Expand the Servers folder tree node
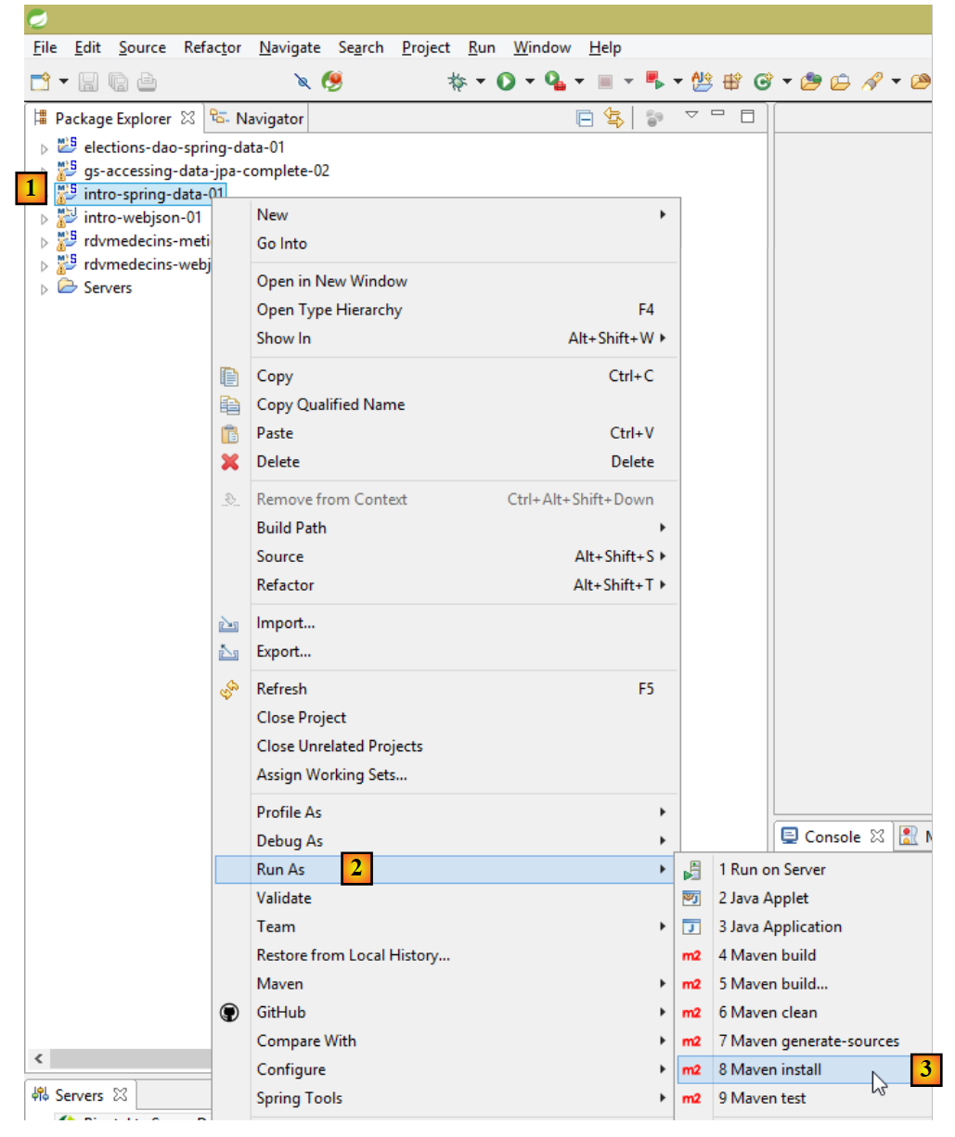 [44, 289]
